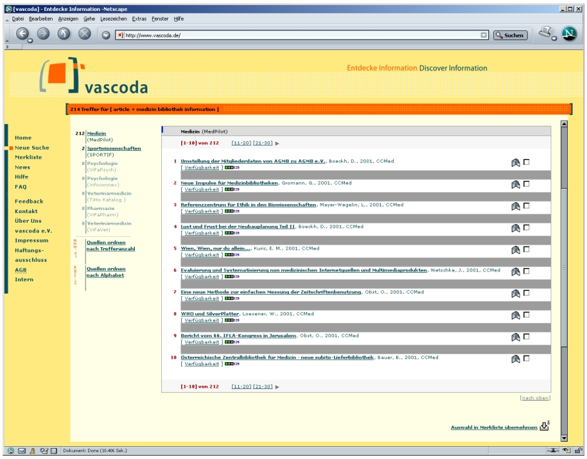
Task: Go to Neue Suche in the sidebar
Action: click(32, 148)
